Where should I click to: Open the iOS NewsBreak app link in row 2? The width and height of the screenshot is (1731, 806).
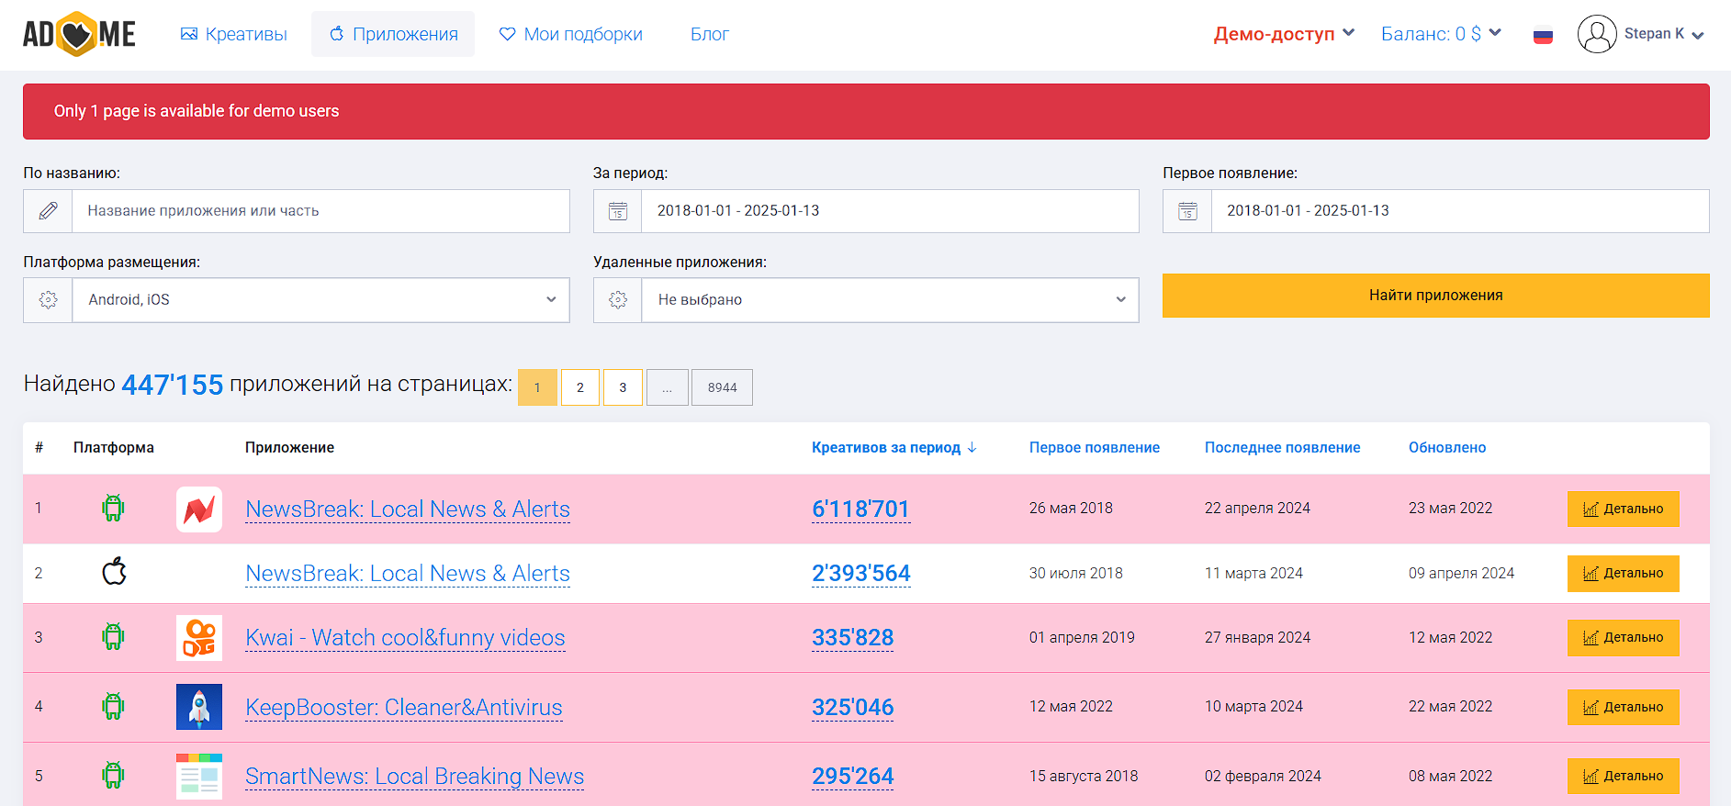[x=408, y=574]
